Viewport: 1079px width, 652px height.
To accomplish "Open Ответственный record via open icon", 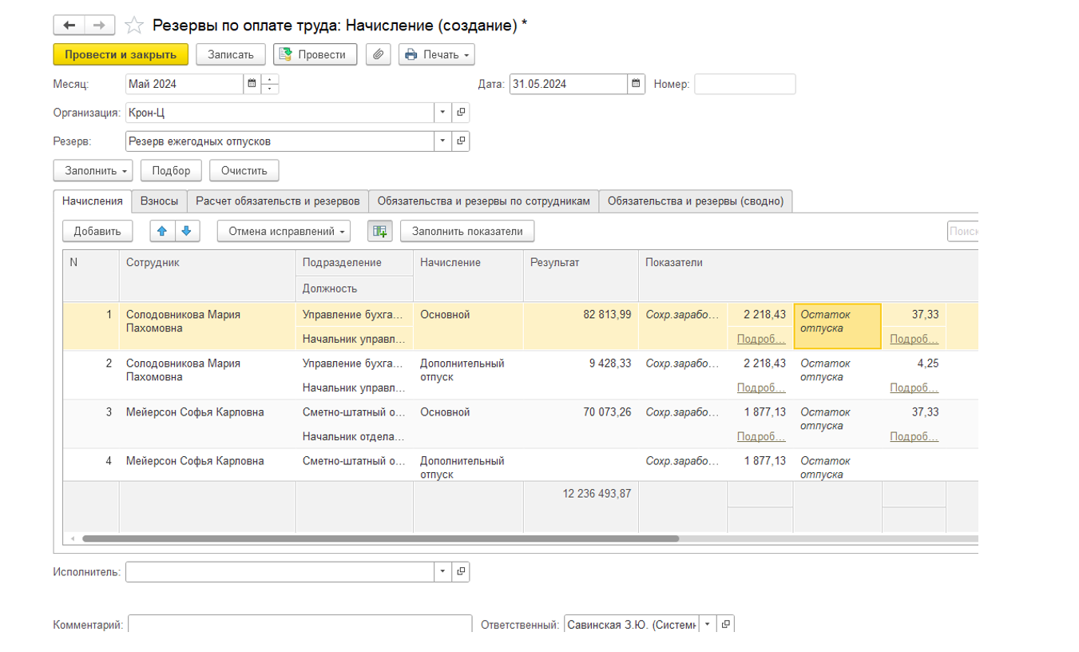I will pyautogui.click(x=725, y=625).
